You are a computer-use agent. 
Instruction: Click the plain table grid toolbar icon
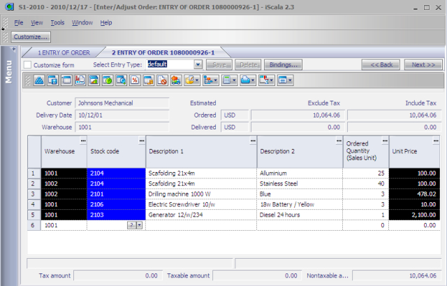(66, 80)
